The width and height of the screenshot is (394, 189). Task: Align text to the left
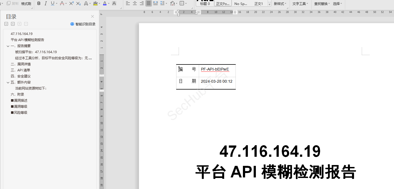128,4
